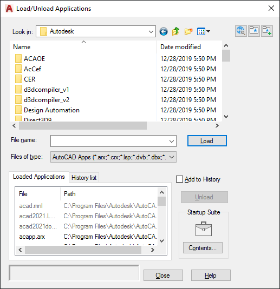Click file list horizontal scroll left arrow
280x289 pixels.
14,126
